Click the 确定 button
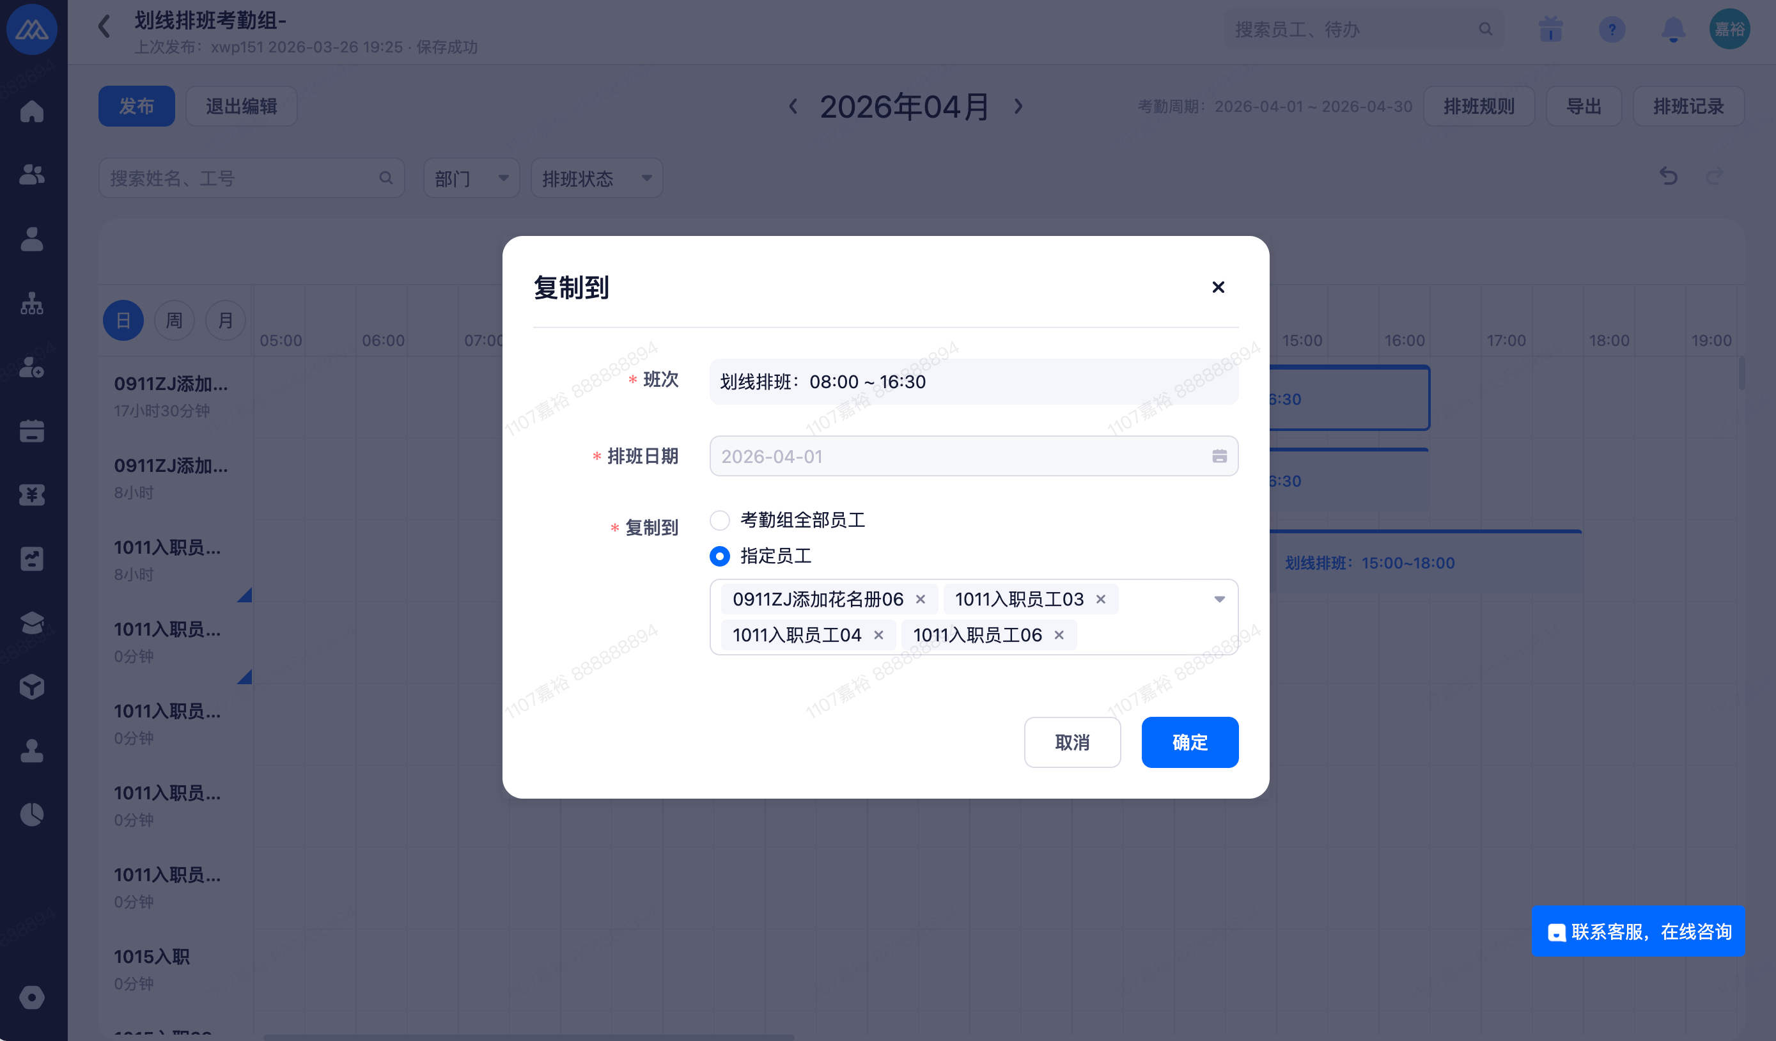 click(1190, 742)
